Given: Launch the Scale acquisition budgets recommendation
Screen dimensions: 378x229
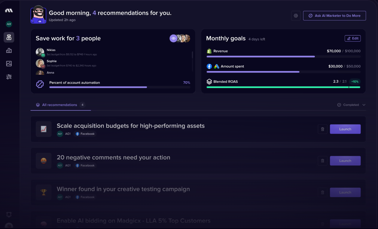Looking at the screenshot, I should click(345, 129).
